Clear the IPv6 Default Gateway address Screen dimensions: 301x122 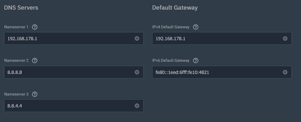(285, 72)
